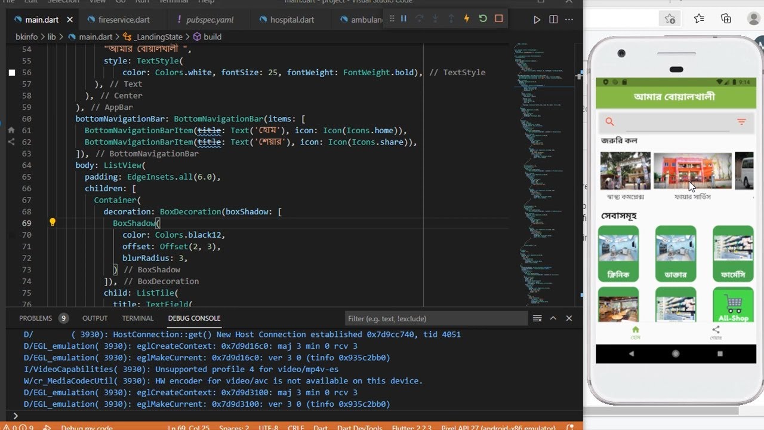Tap the Android back triangle button

[632, 354]
